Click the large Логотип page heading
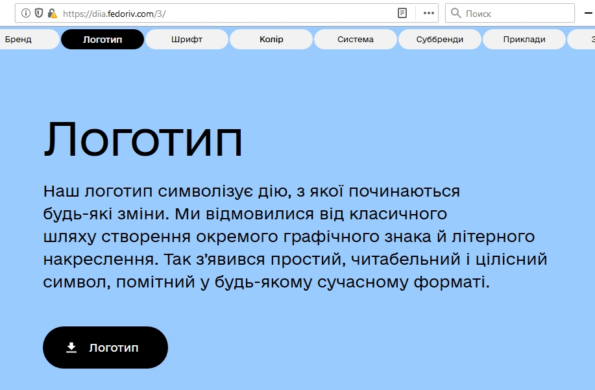 tap(143, 139)
